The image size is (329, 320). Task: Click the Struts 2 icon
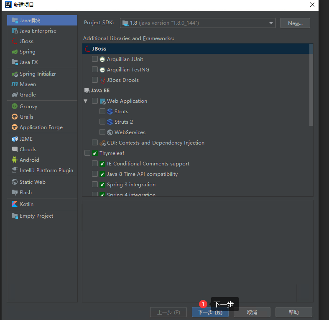coord(110,122)
